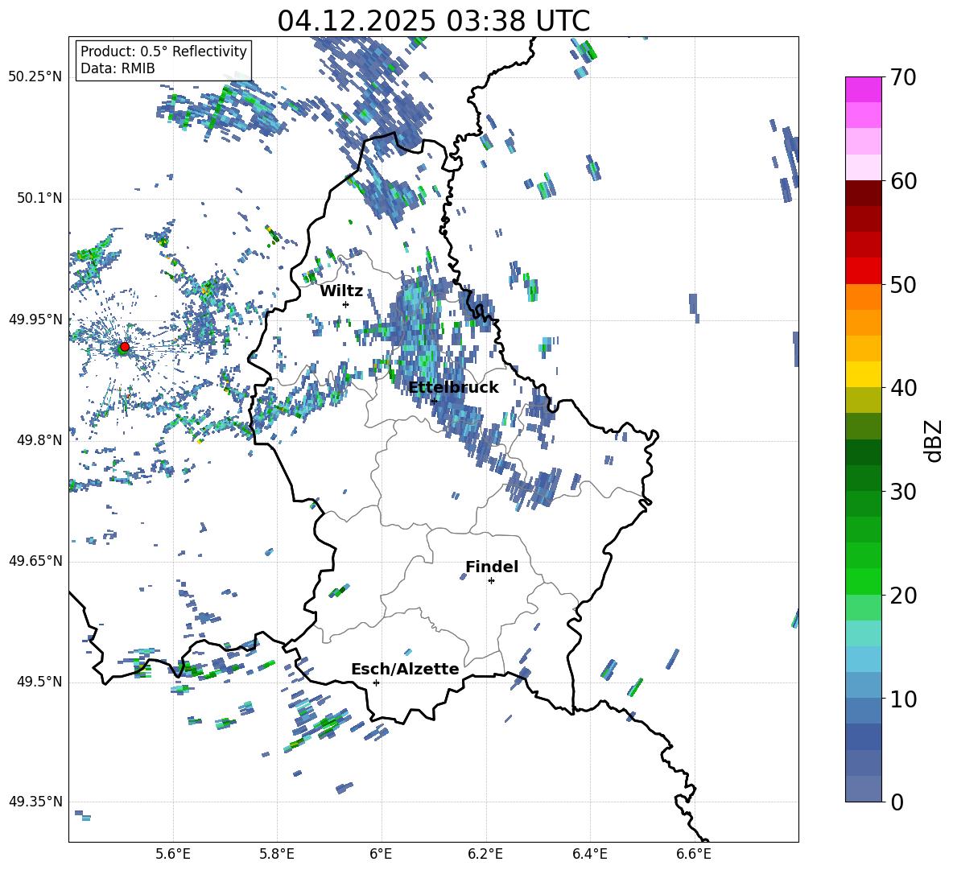The image size is (953, 870).
Task: Click the 6.2°E longitude label
Action: pyautogui.click(x=485, y=854)
